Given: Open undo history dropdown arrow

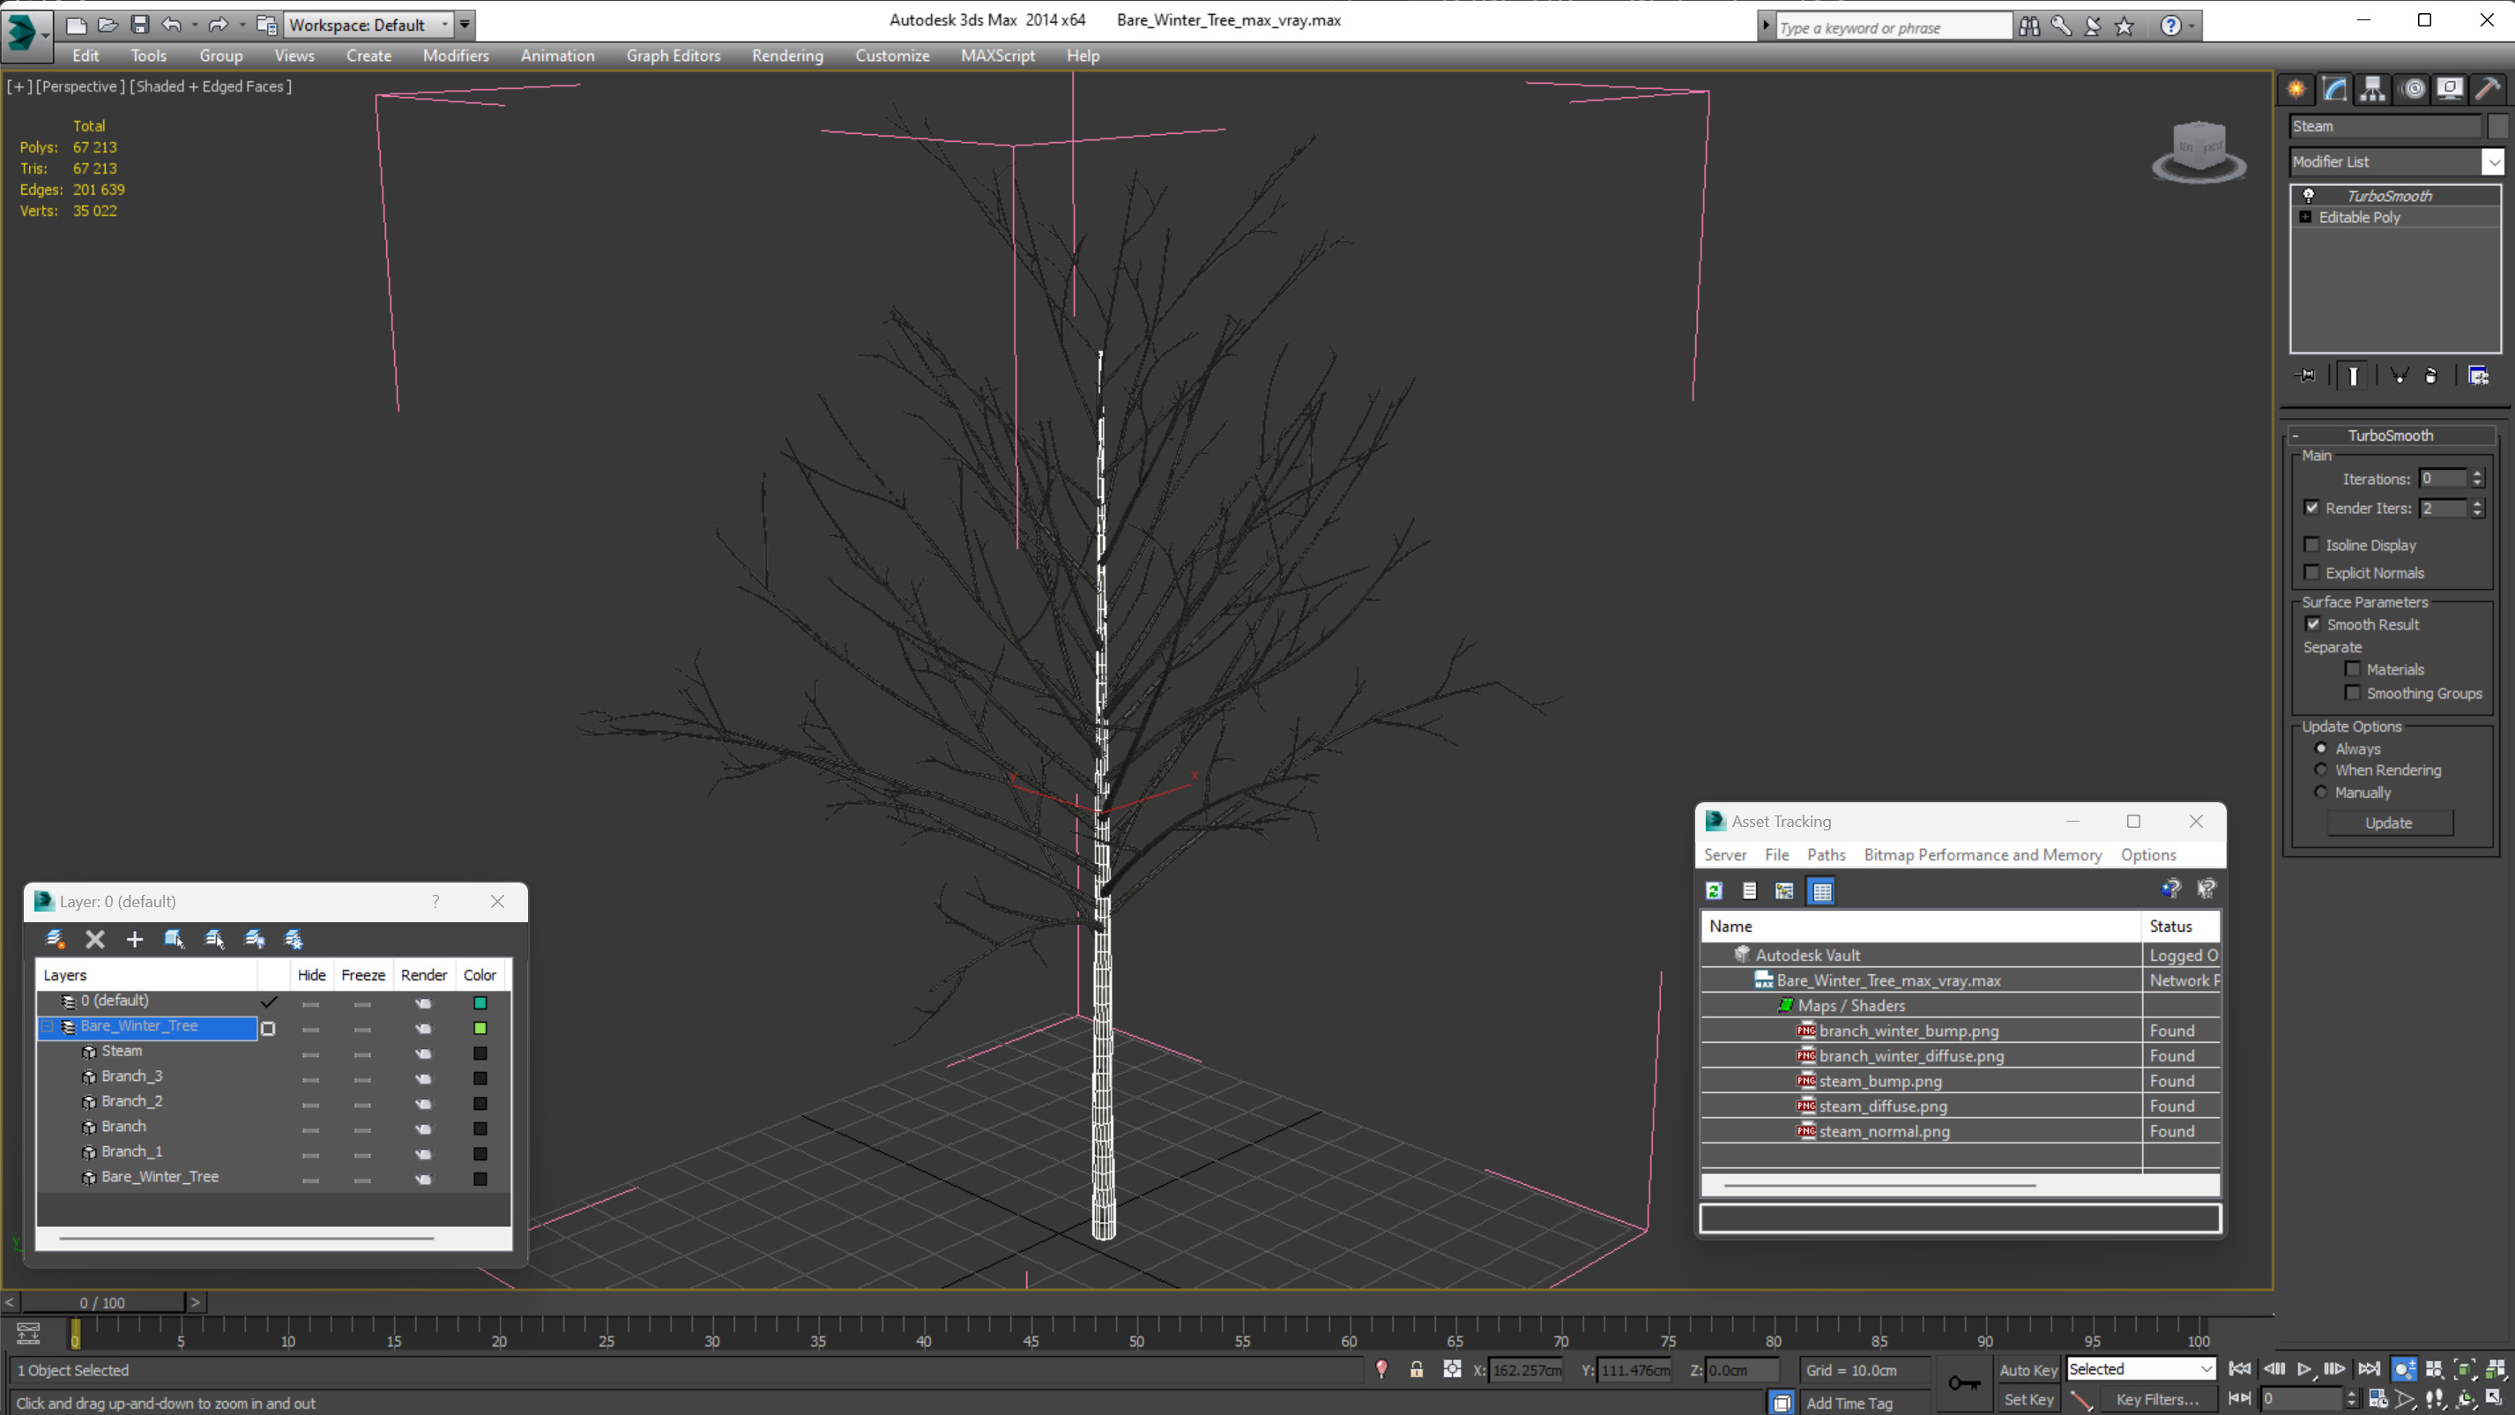Looking at the screenshot, I should click(x=196, y=25).
